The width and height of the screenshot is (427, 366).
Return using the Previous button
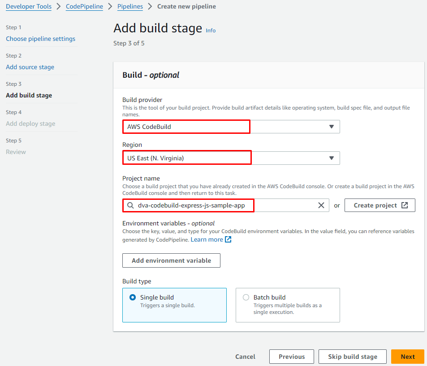pos(291,357)
